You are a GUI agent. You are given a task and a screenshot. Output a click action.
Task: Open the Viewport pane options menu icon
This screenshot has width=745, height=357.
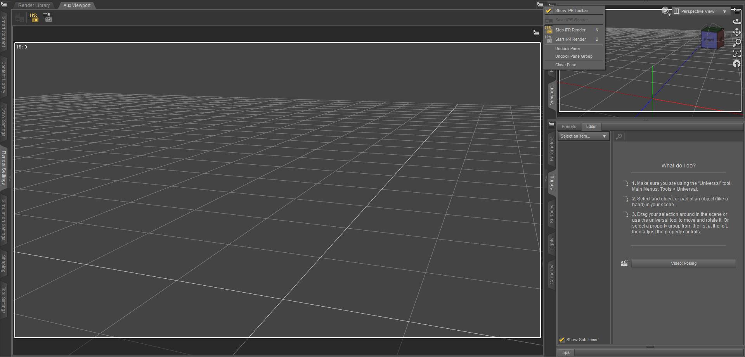[737, 11]
